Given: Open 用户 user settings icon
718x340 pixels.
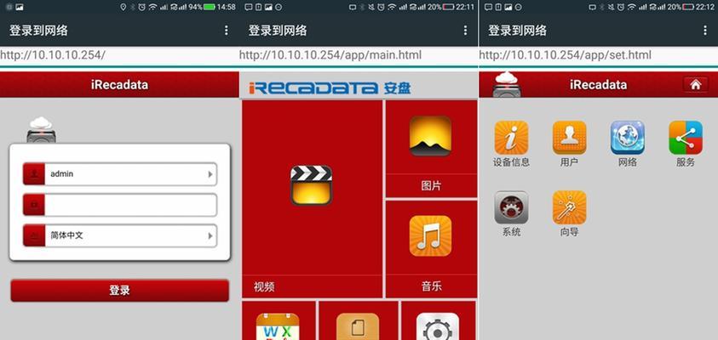Looking at the screenshot, I should [570, 138].
